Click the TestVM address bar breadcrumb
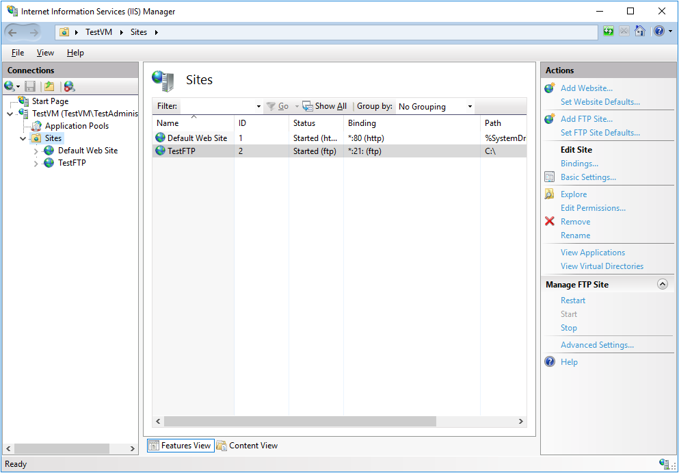Screen dimensions: 679x473 point(98,32)
